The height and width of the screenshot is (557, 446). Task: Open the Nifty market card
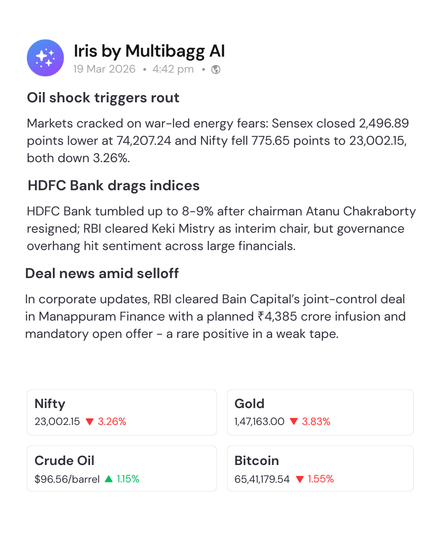pyautogui.click(x=122, y=412)
